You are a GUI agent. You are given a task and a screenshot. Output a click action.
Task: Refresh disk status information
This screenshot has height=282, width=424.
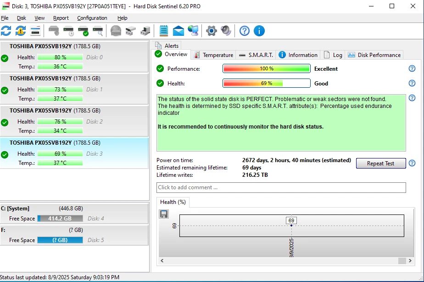tap(6, 31)
